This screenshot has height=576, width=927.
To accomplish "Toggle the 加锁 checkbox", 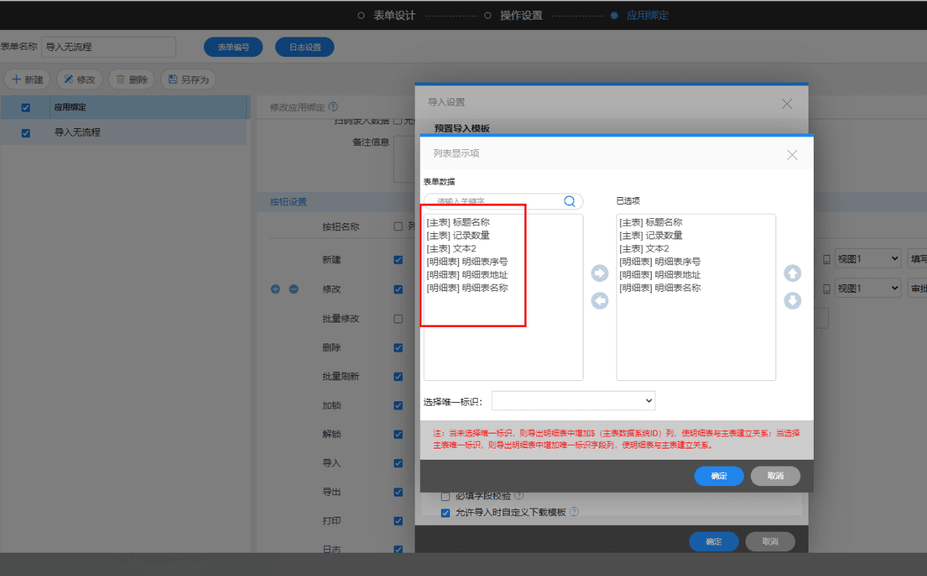I will pos(398,405).
